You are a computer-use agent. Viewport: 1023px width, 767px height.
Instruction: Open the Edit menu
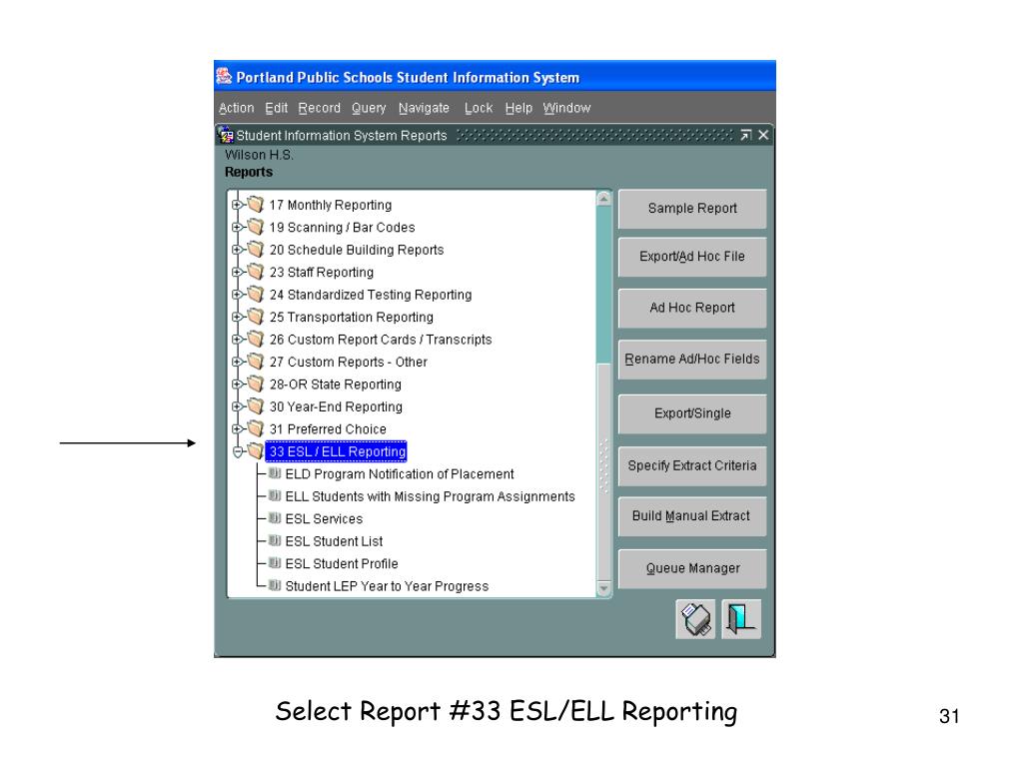276,108
